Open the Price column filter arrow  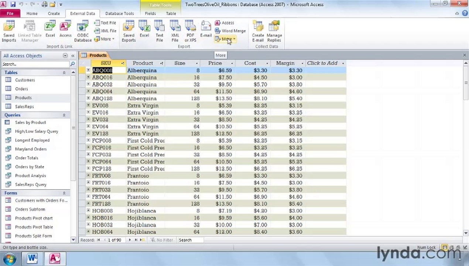[x=232, y=63]
